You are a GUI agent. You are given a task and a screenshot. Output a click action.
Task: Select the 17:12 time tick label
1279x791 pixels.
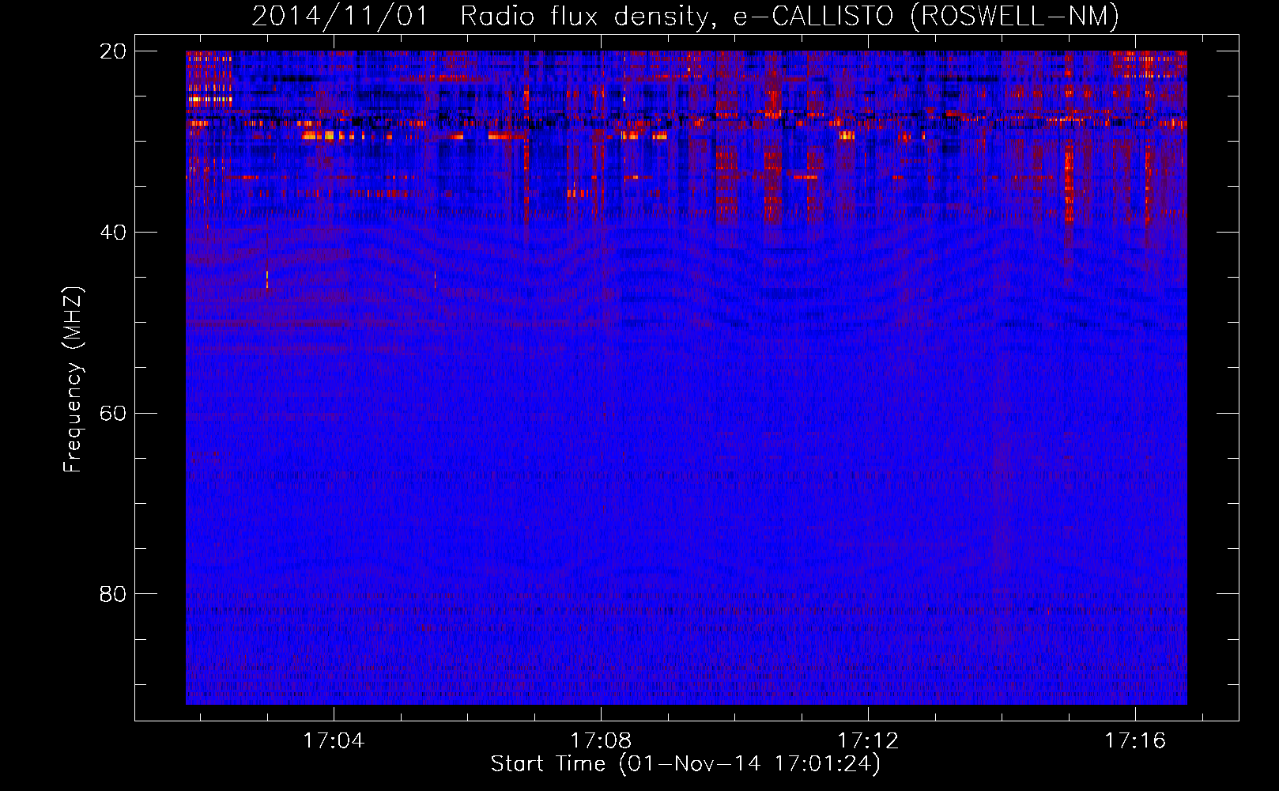tap(868, 741)
